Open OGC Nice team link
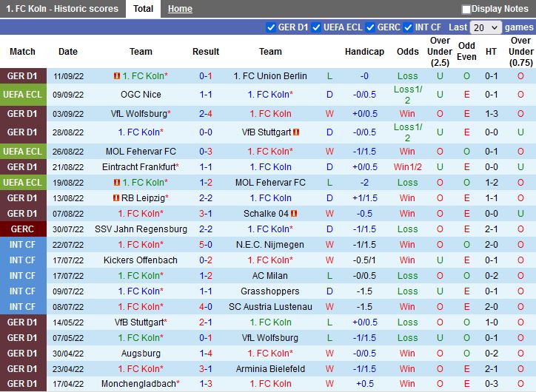 (x=141, y=94)
